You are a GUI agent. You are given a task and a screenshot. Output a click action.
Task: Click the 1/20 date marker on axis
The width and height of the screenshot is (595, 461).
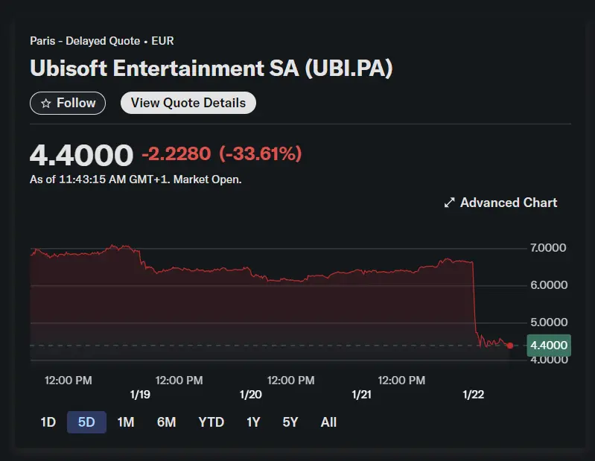tap(251, 395)
